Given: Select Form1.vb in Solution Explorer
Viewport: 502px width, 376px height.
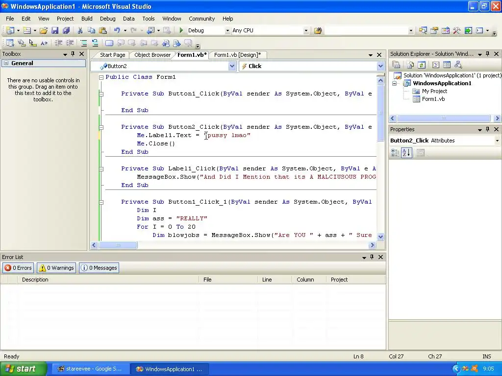Looking at the screenshot, I should coord(433,99).
